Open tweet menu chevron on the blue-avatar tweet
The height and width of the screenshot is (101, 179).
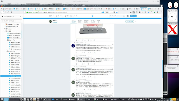pos(113,44)
